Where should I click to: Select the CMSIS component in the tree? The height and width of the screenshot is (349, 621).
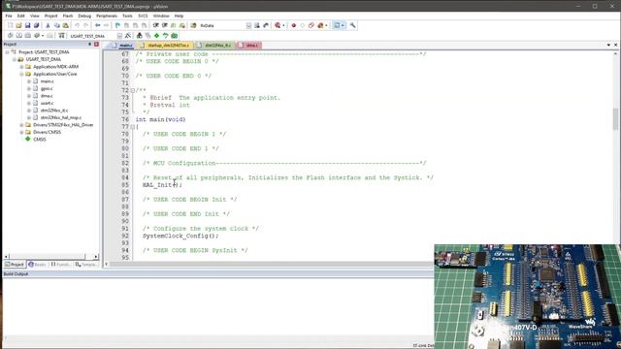[x=39, y=140]
